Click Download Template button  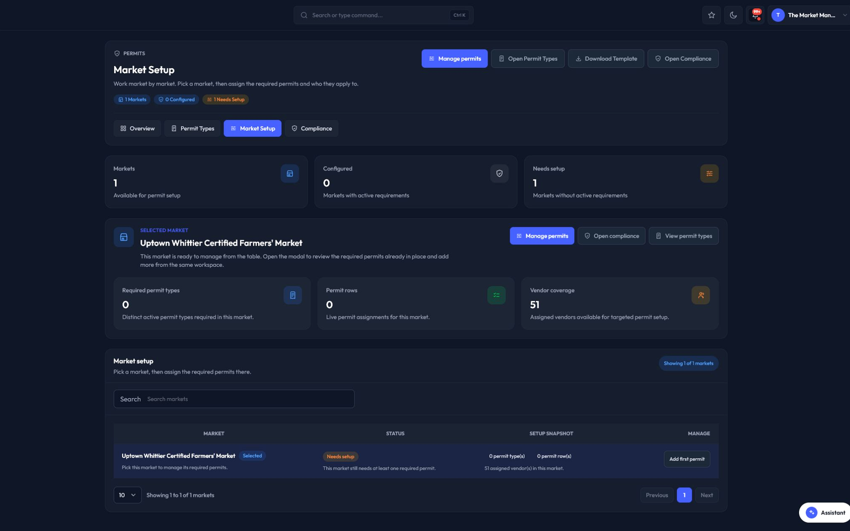click(x=606, y=58)
